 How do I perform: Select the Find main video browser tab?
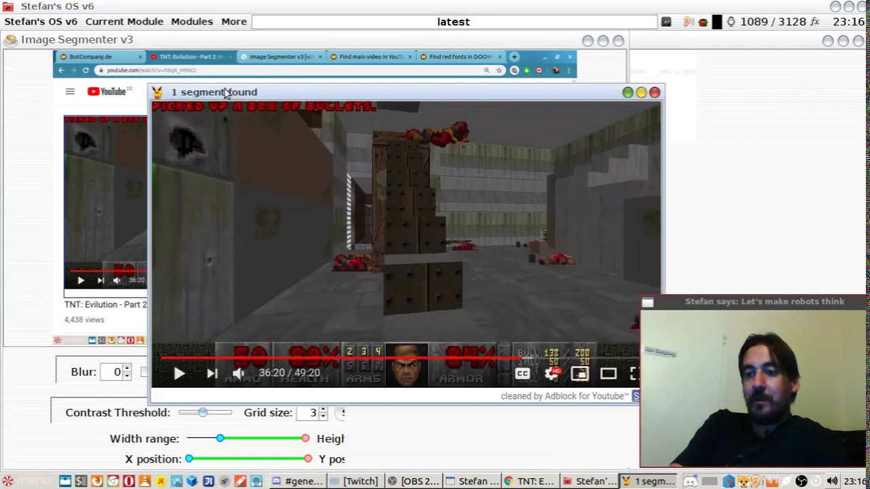[370, 57]
